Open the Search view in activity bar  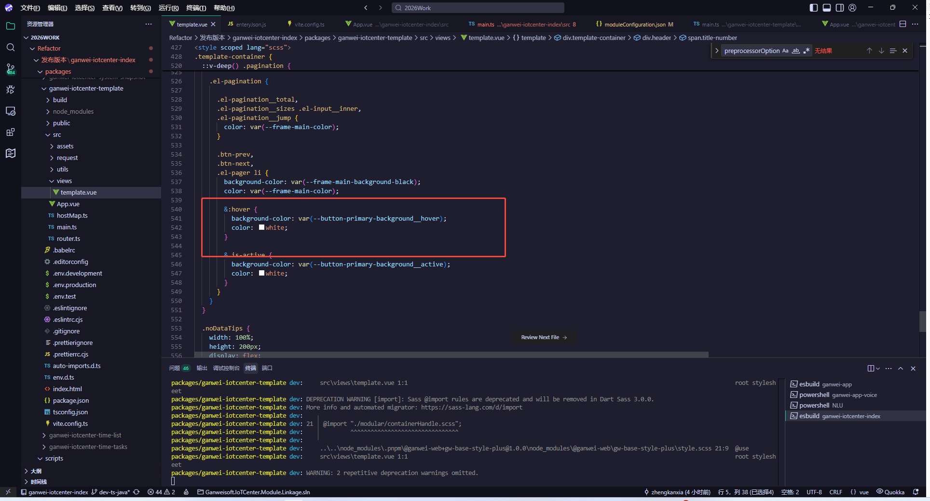point(11,47)
